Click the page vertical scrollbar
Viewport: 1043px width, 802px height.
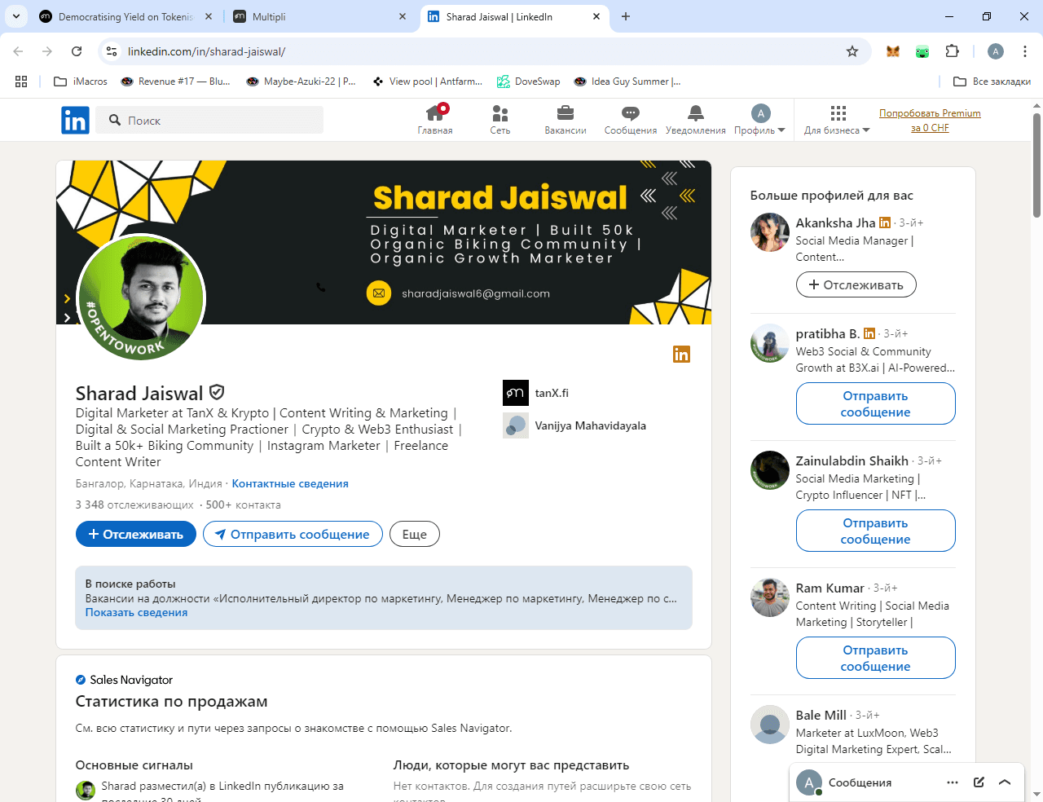point(1036,166)
